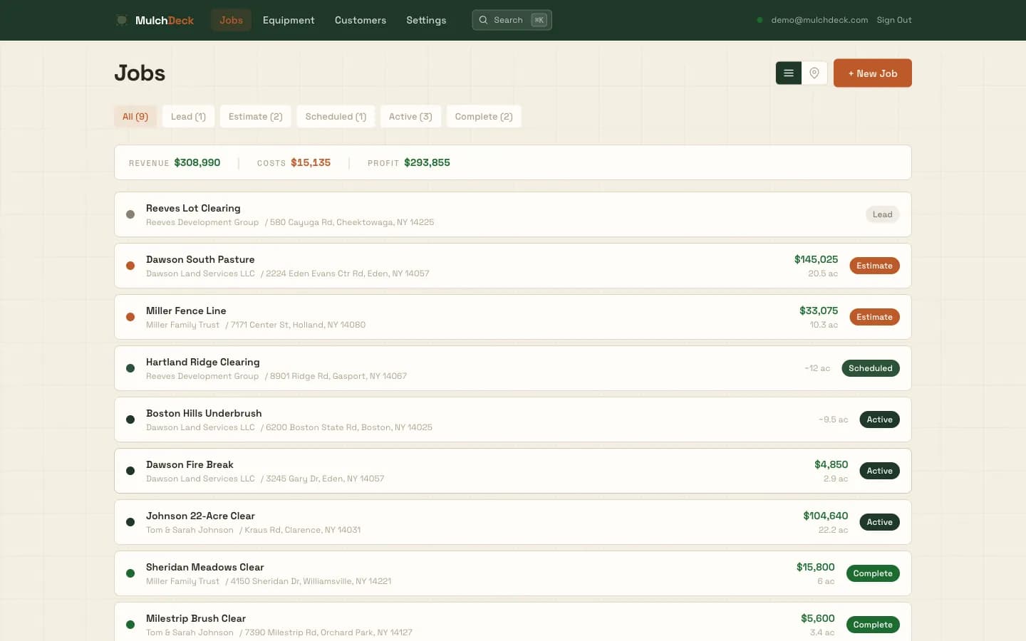Click the $5,600 amount
The height and width of the screenshot is (641, 1026).
point(817,618)
